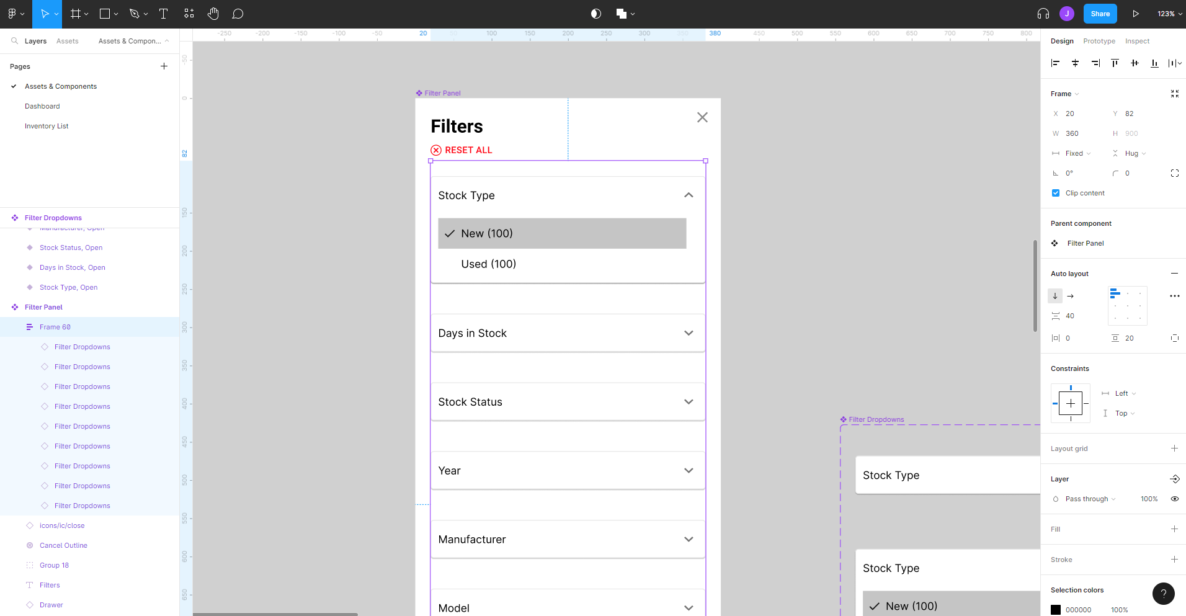This screenshot has height=616, width=1186.
Task: Select the Frame tool
Action: (x=76, y=14)
